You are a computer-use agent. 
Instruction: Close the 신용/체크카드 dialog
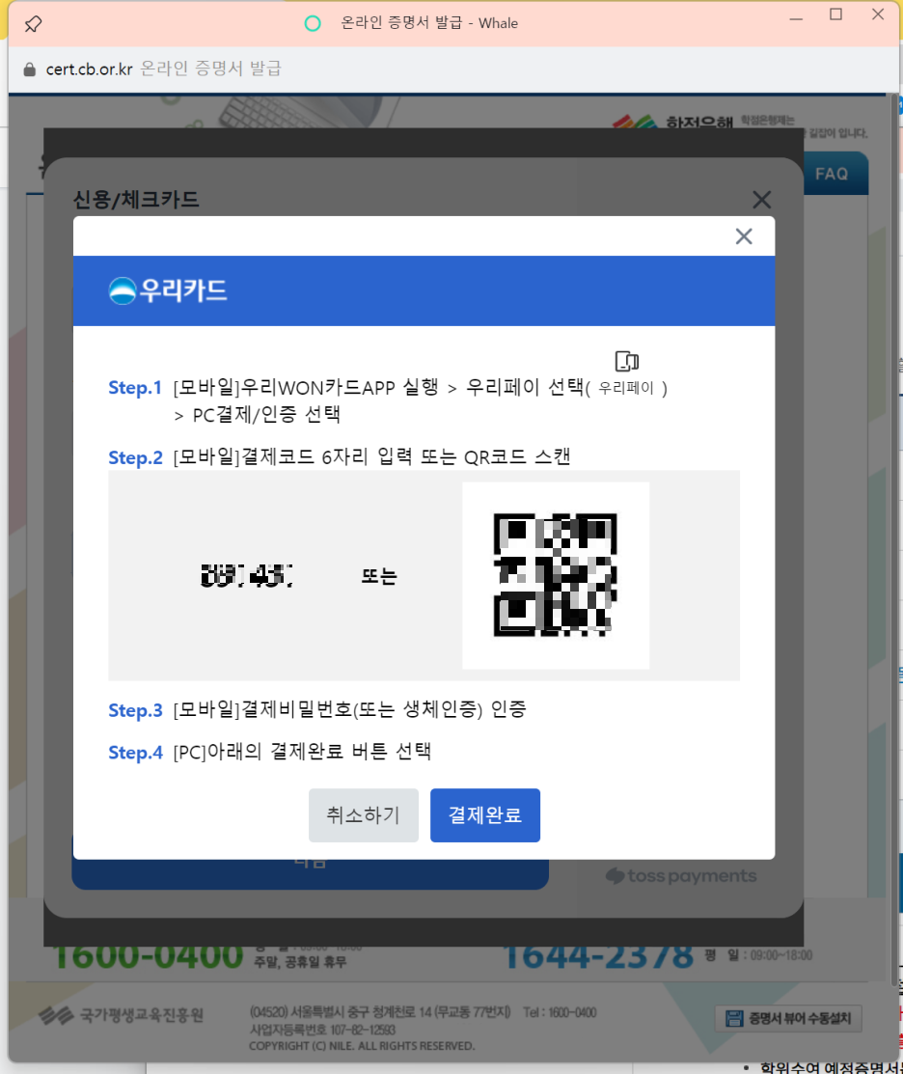[x=761, y=200]
